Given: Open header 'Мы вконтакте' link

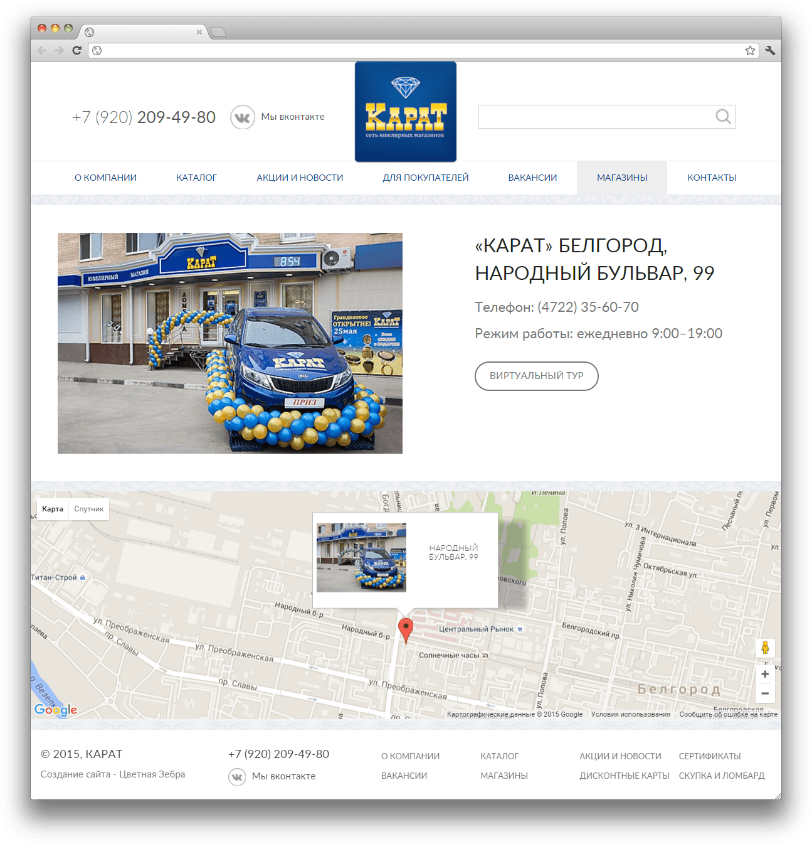Looking at the screenshot, I should [x=293, y=117].
